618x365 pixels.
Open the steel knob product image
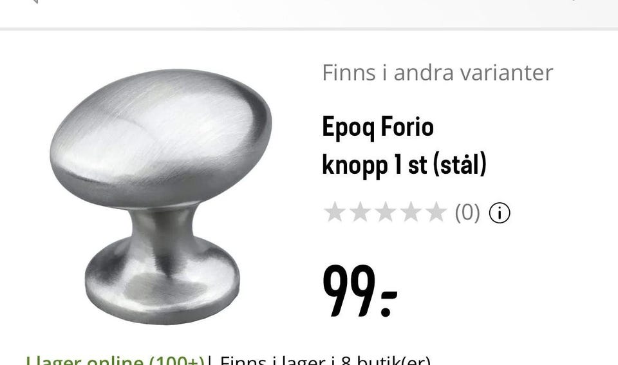[161, 197]
